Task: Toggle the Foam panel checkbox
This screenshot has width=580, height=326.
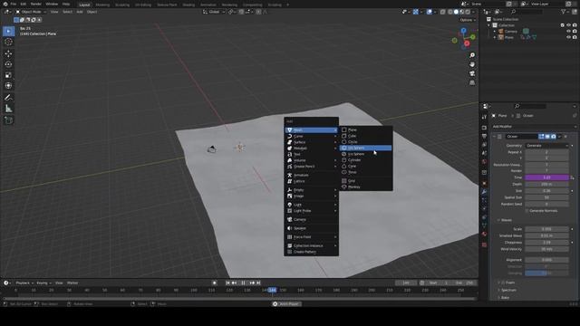Action: tap(502, 283)
